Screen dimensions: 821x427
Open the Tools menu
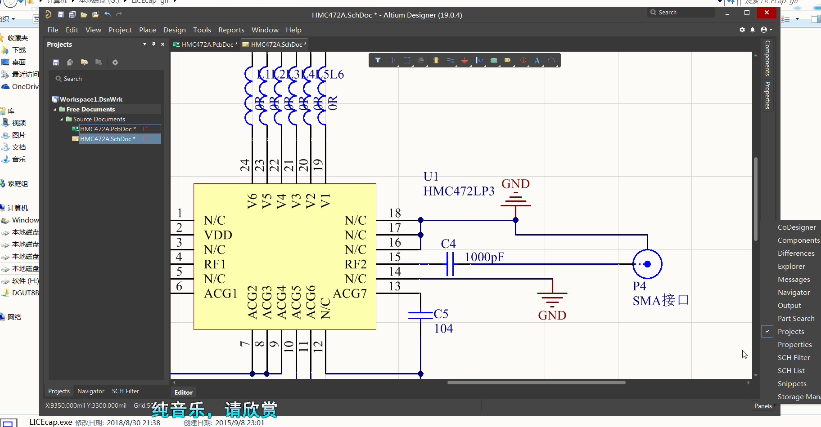(202, 30)
